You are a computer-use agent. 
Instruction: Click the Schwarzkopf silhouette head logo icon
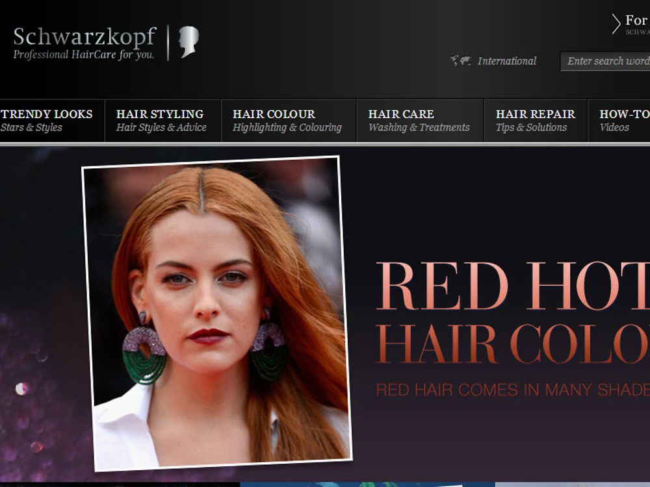pos(188,42)
